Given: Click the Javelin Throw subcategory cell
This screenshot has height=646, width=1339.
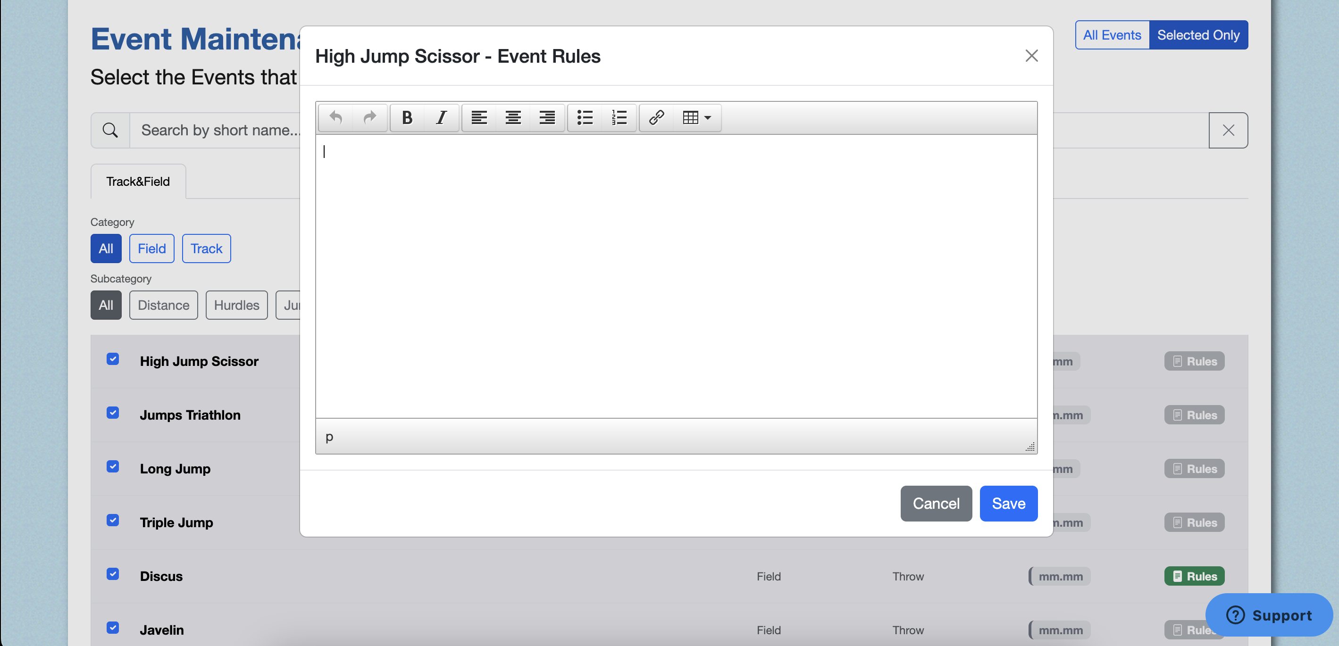Looking at the screenshot, I should [x=908, y=630].
